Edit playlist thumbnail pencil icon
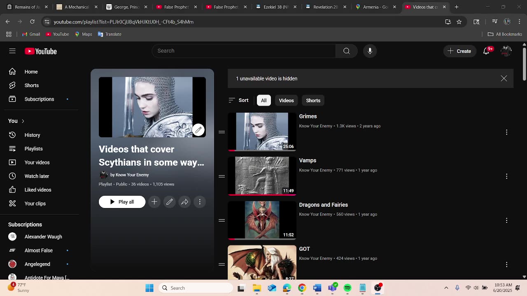527x296 pixels. (198, 130)
